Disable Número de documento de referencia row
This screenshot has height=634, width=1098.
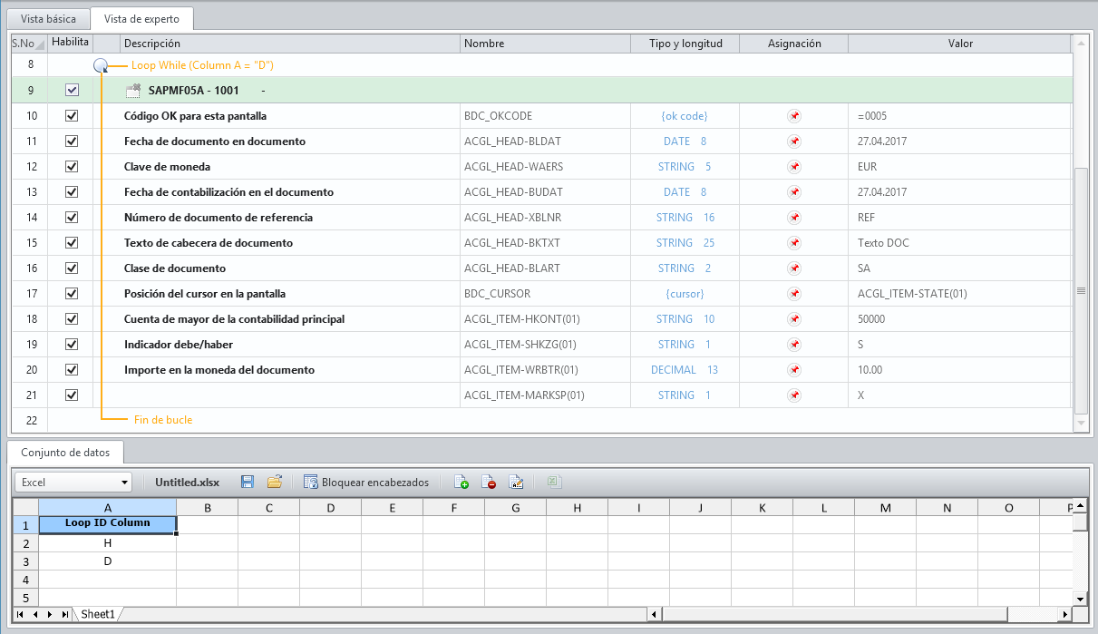coord(72,218)
